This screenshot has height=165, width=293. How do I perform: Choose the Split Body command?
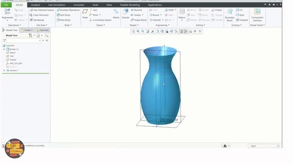(x=63, y=15)
